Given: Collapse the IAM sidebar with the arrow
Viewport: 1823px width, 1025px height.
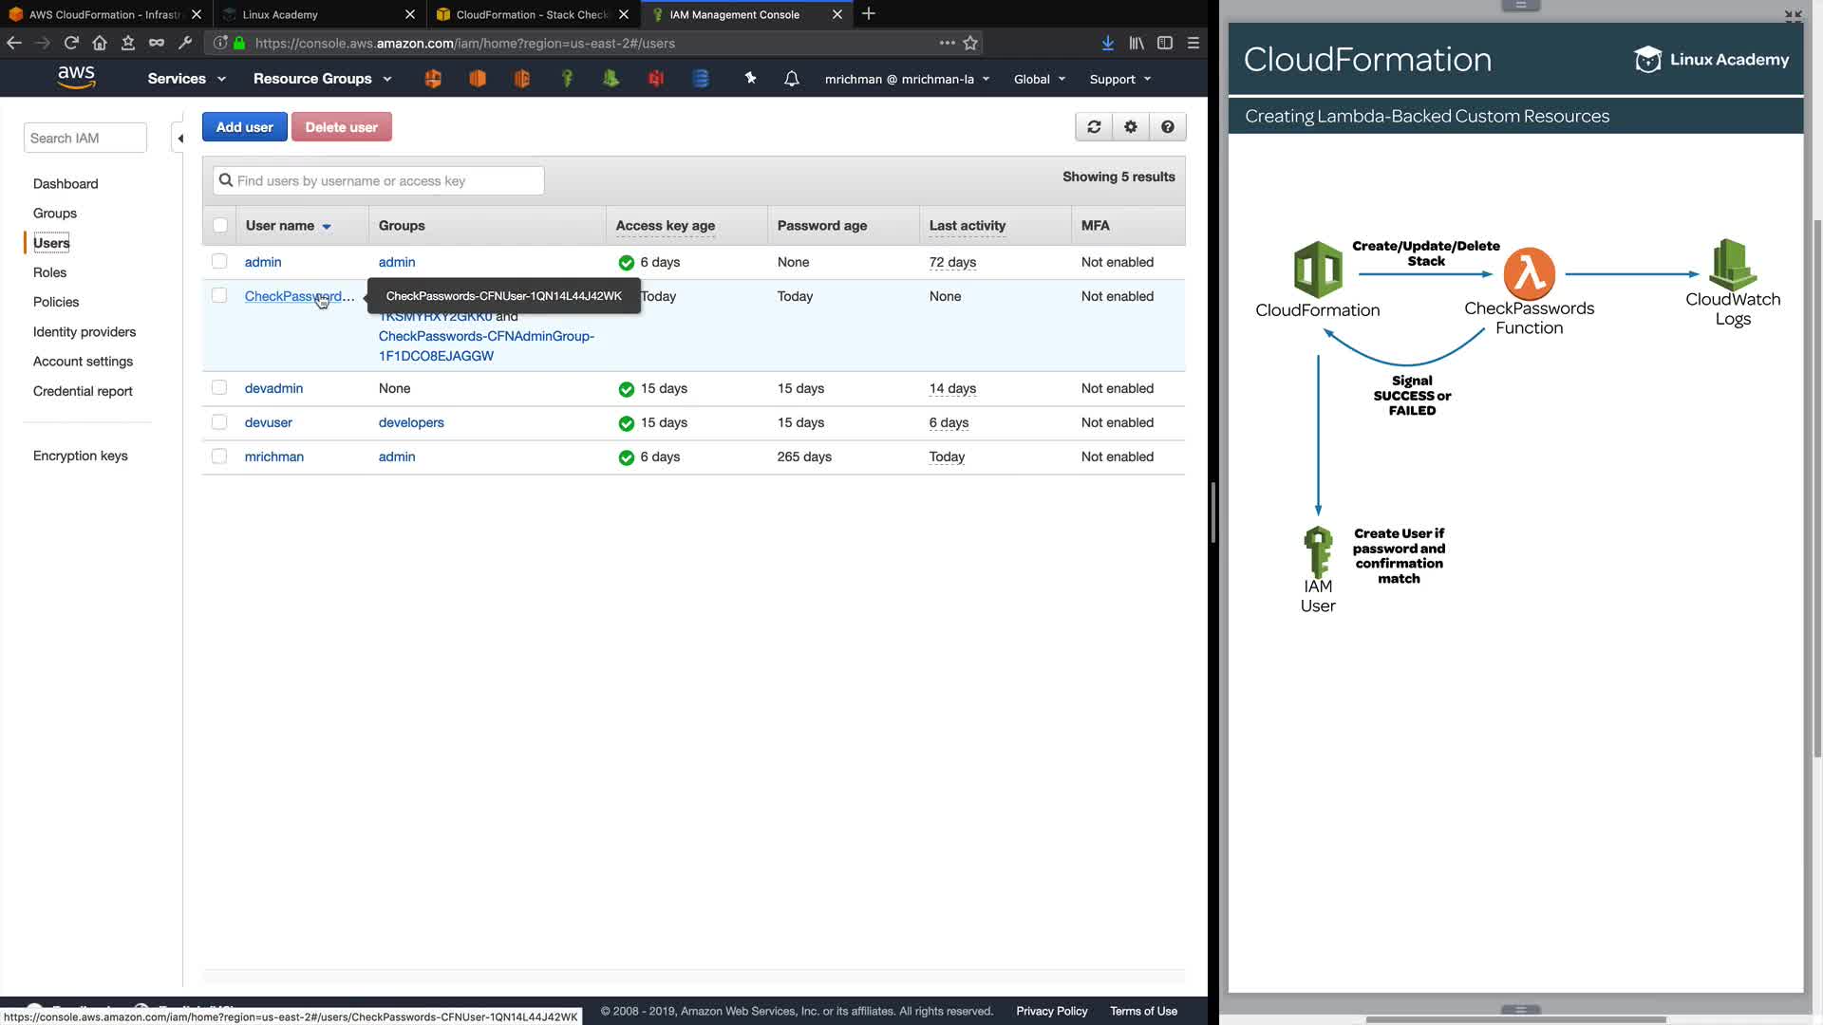Looking at the screenshot, I should pos(179,139).
